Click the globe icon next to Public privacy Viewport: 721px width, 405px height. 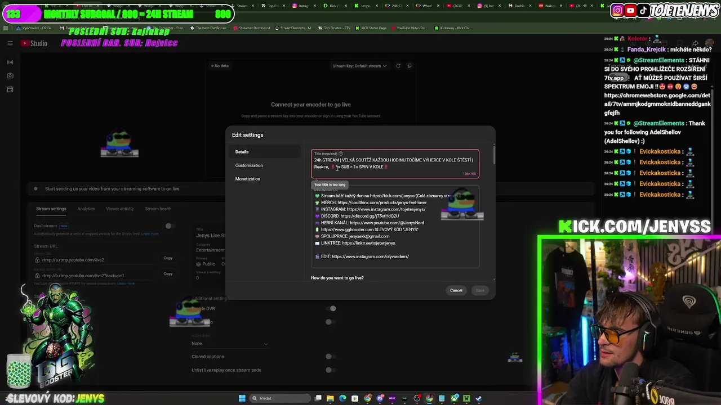pos(199,264)
